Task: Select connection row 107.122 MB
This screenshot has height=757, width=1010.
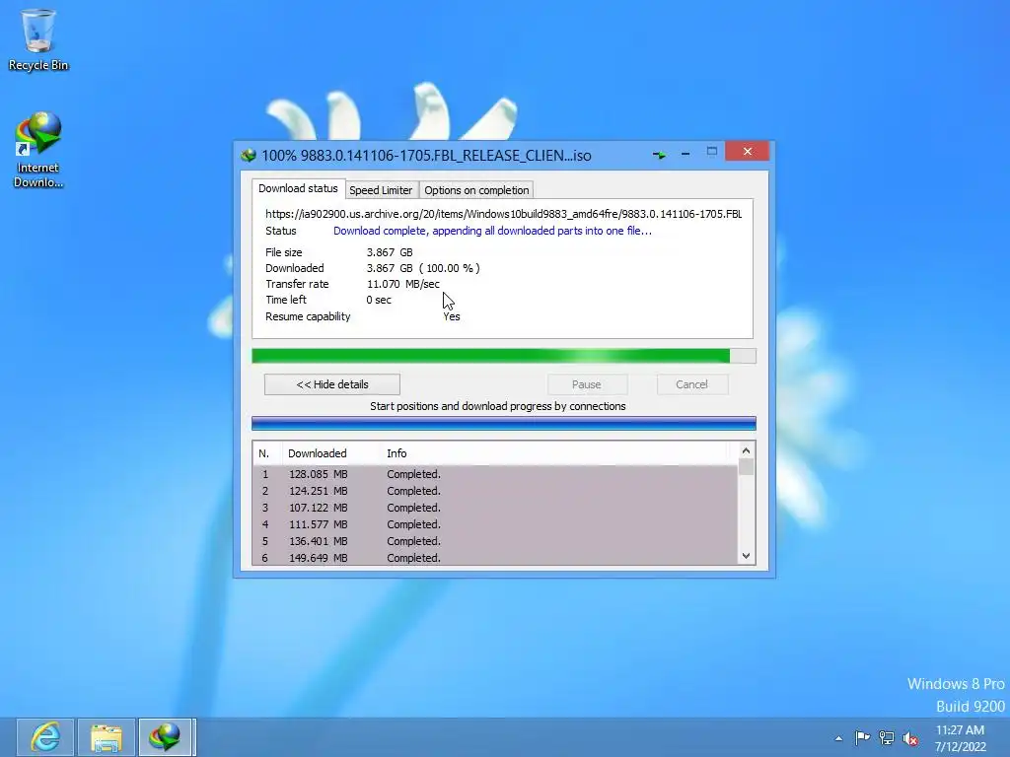Action: [495, 508]
